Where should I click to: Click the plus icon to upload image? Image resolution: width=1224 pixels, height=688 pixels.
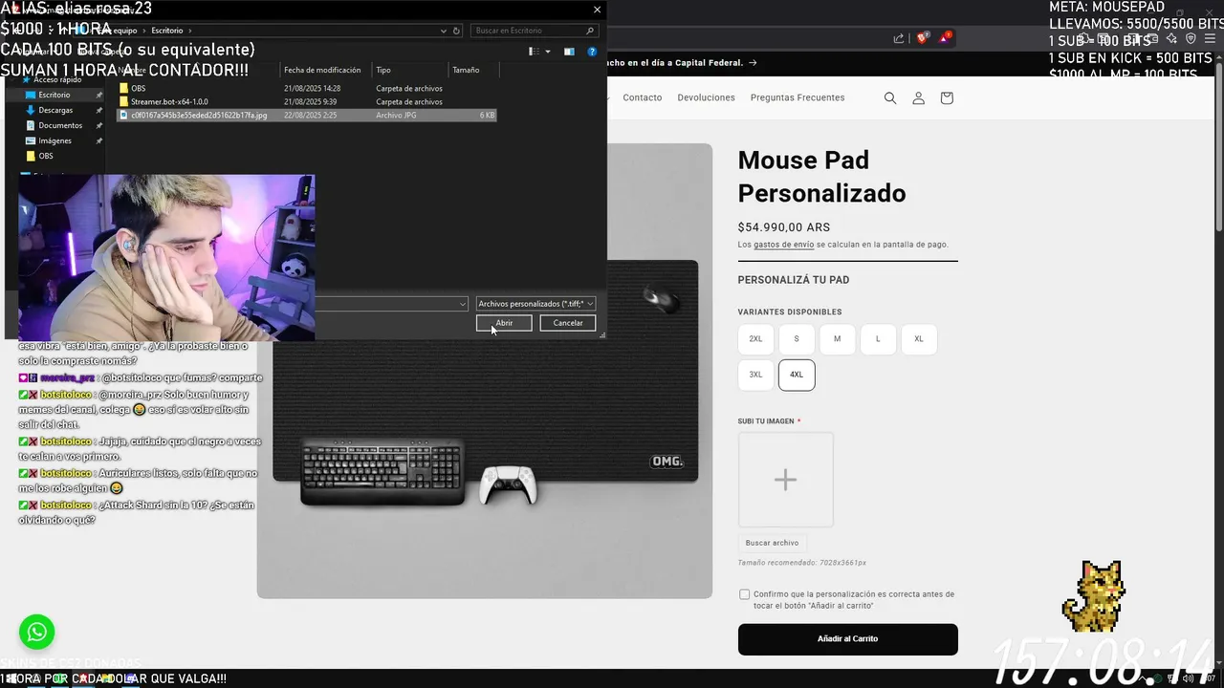click(x=785, y=480)
